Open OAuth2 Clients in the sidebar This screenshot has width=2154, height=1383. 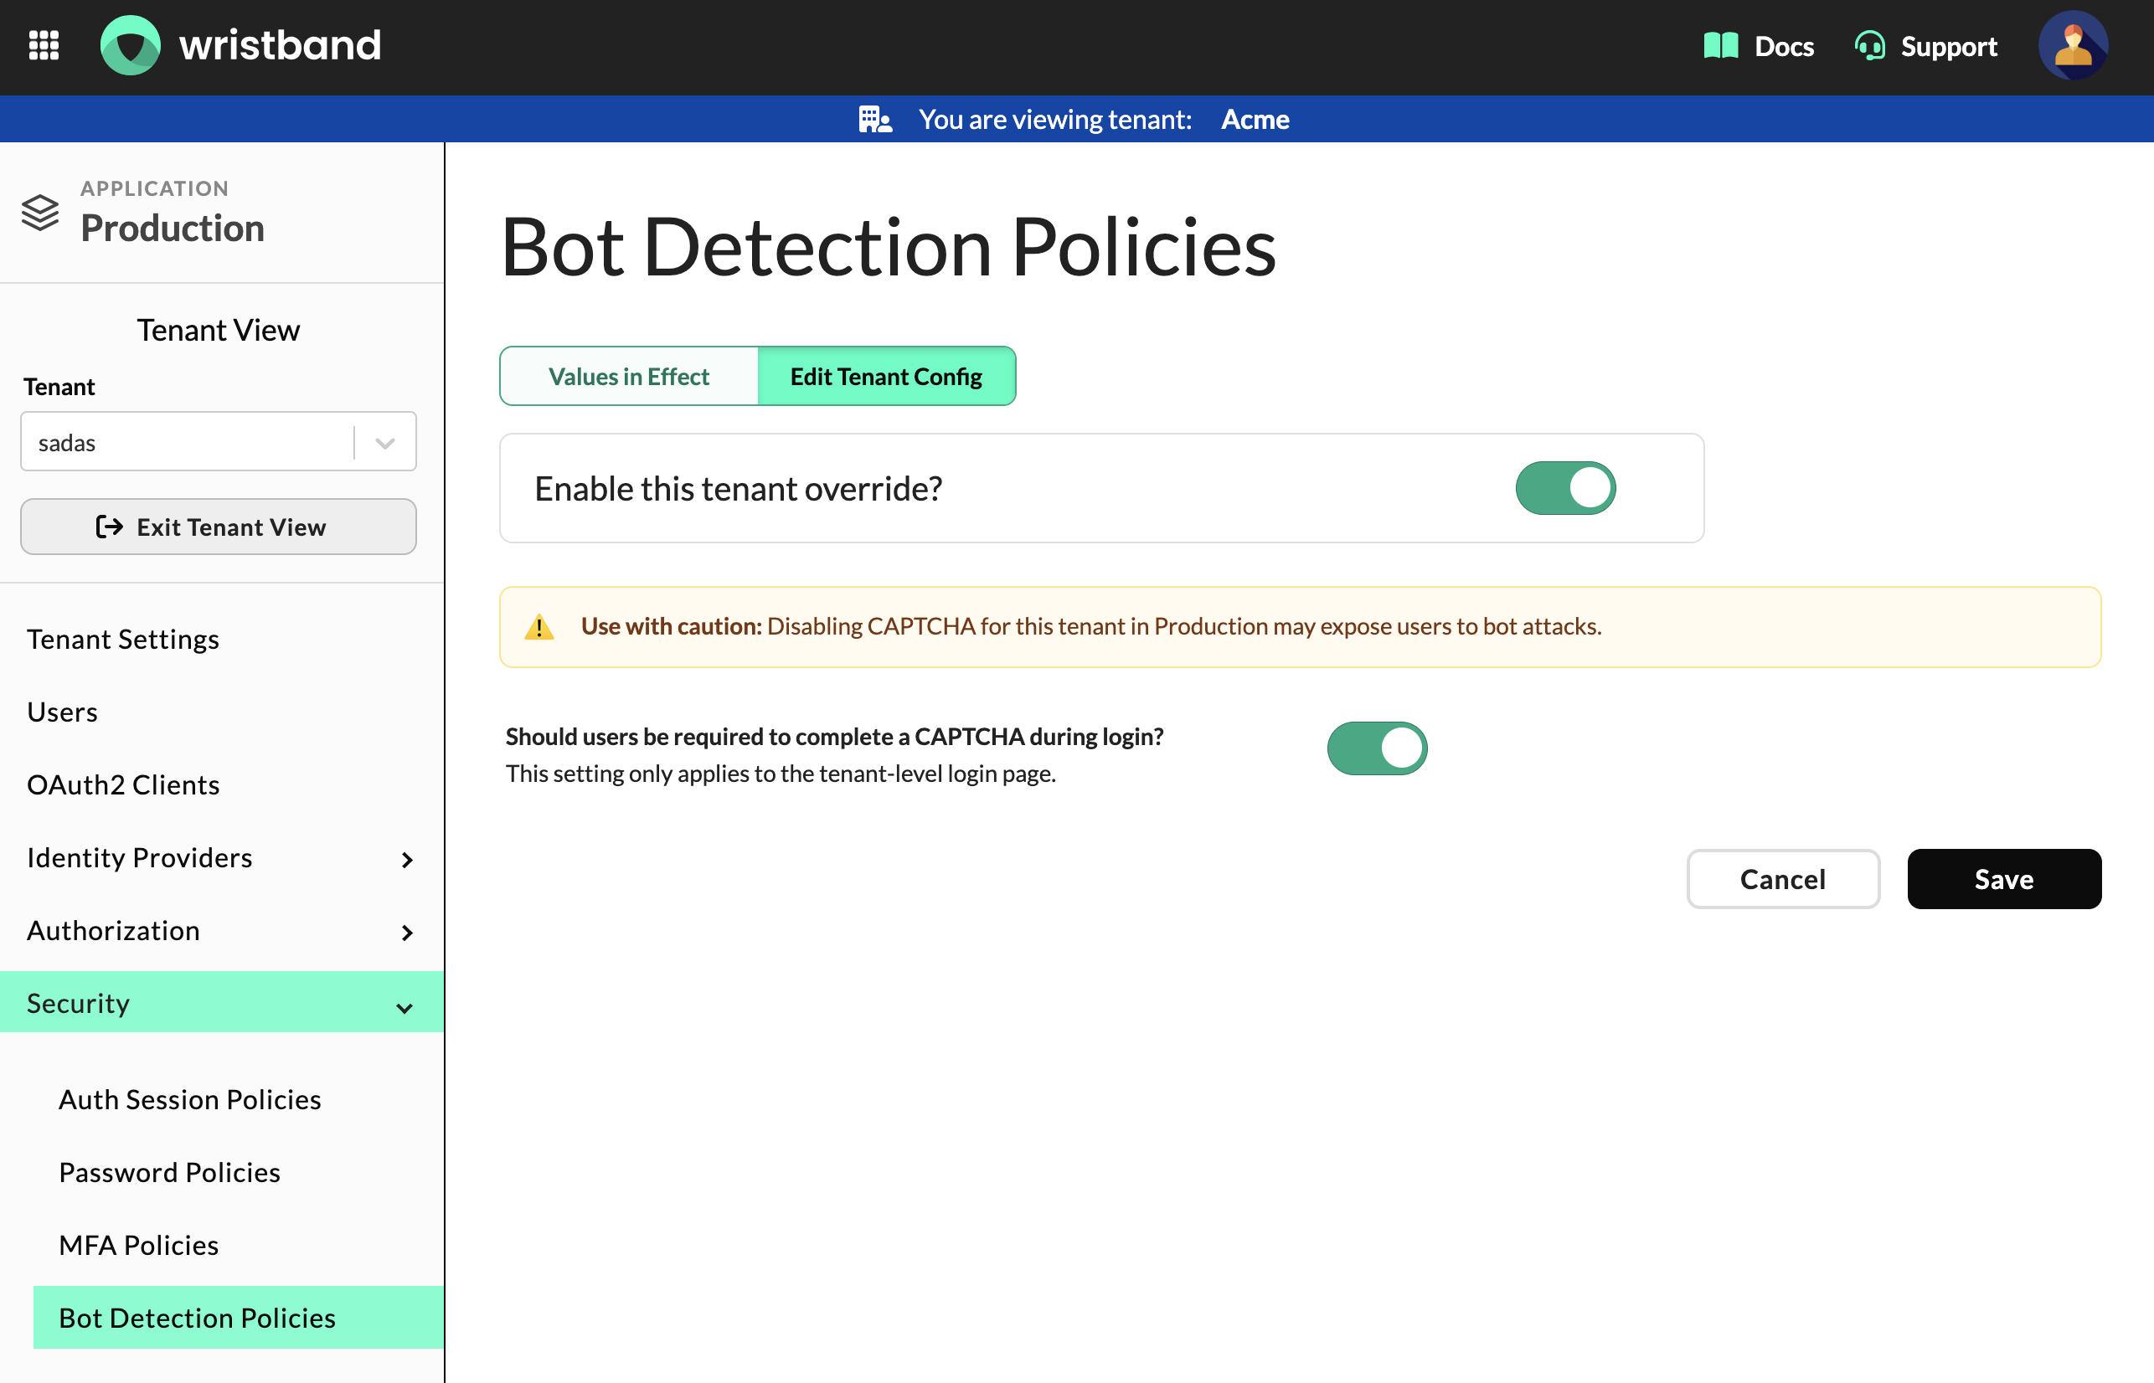(x=222, y=784)
